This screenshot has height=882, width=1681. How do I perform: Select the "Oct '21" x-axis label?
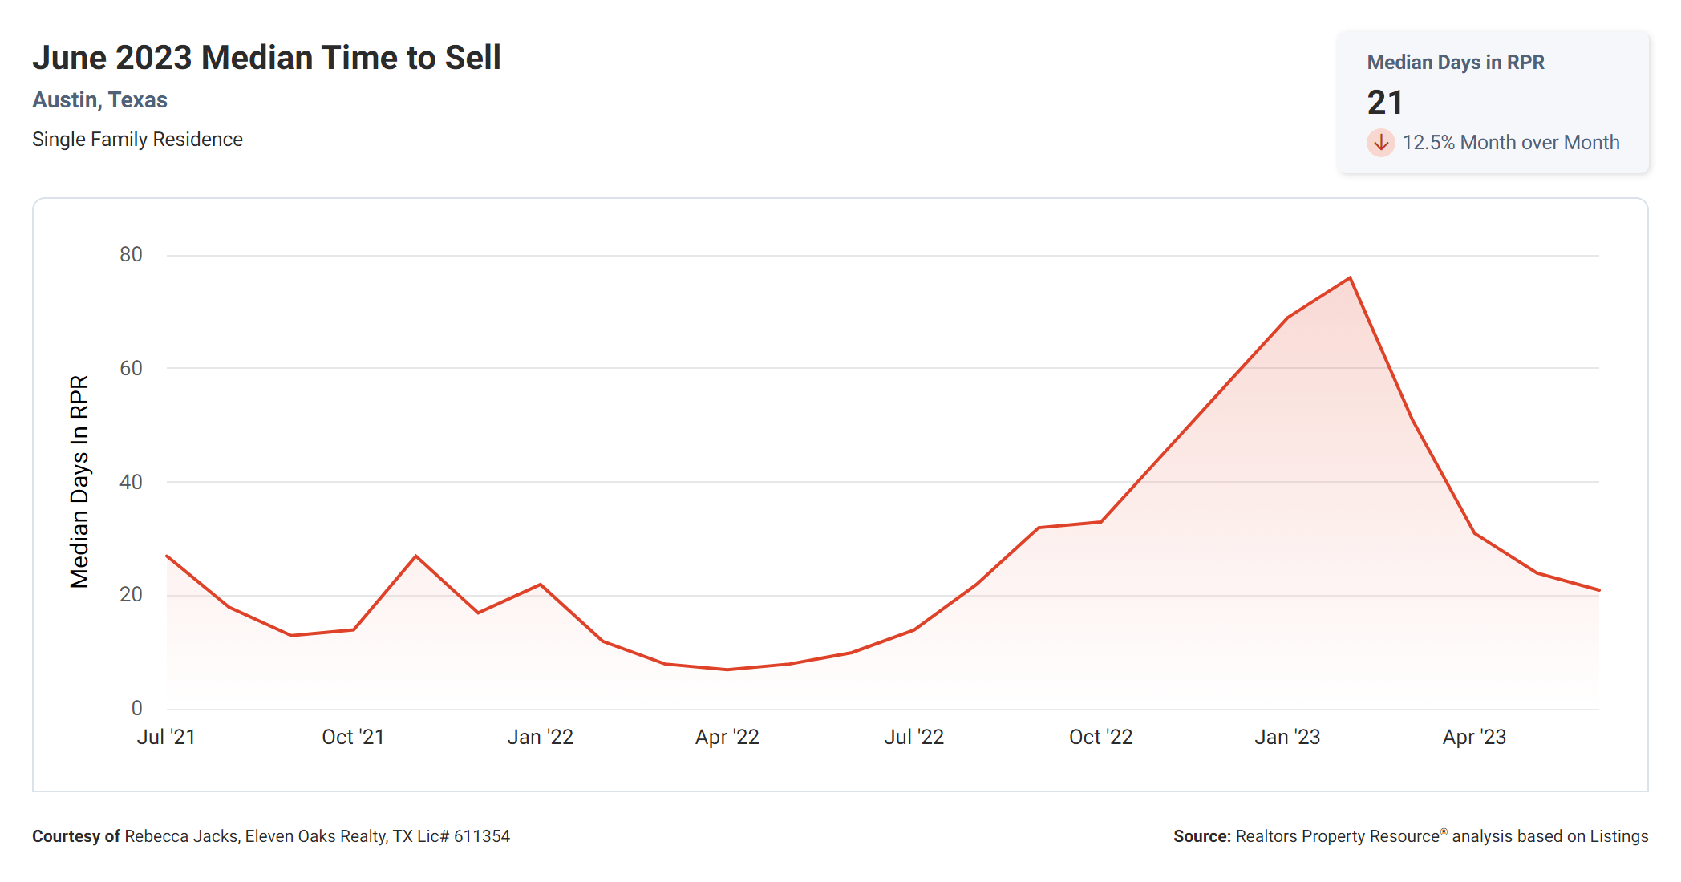coord(353,737)
